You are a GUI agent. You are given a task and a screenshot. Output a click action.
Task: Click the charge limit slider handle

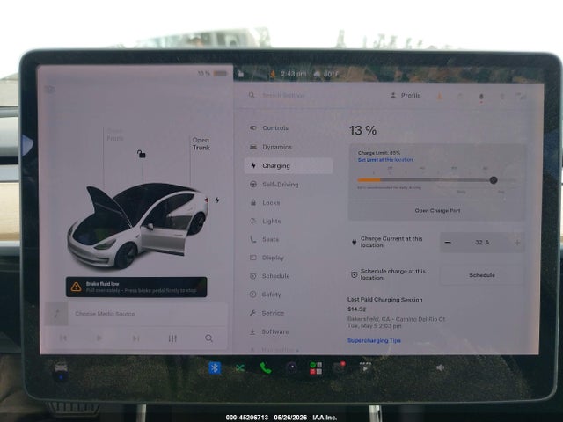[494, 180]
